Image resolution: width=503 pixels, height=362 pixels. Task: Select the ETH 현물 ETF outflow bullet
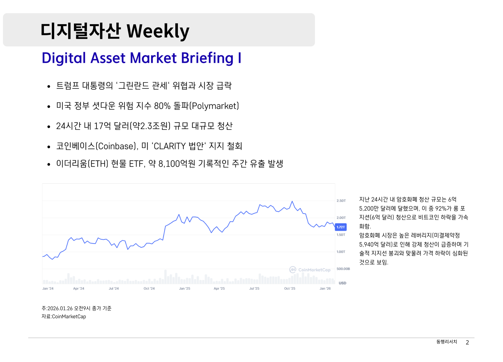[170, 164]
